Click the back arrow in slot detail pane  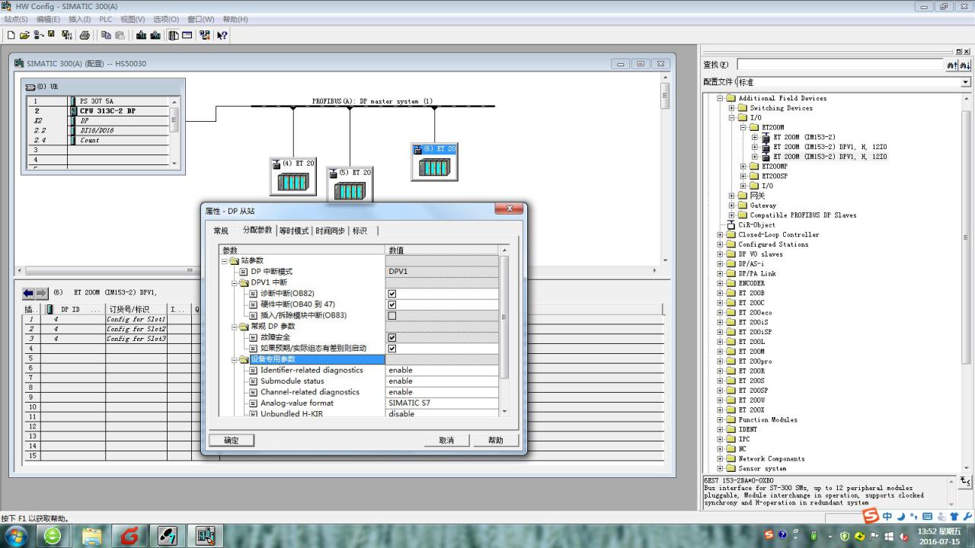(29, 293)
